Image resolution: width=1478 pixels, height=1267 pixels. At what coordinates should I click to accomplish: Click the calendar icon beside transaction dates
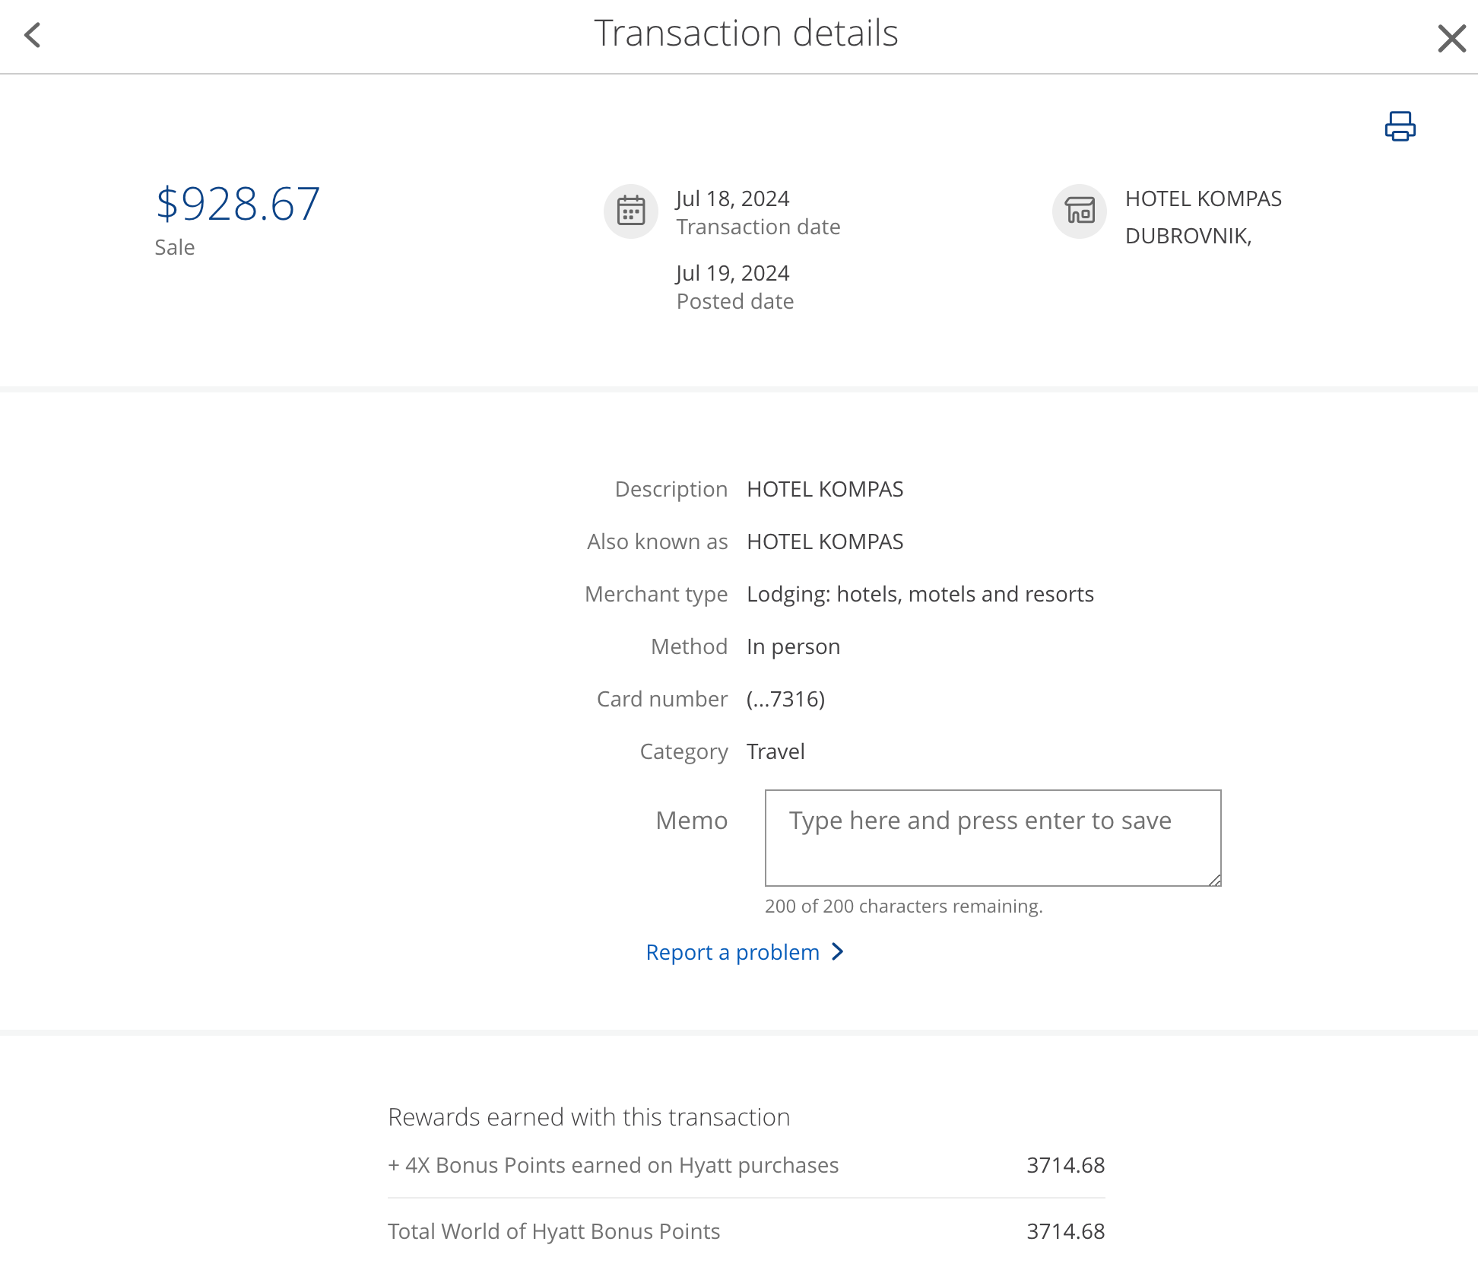[x=630, y=211]
